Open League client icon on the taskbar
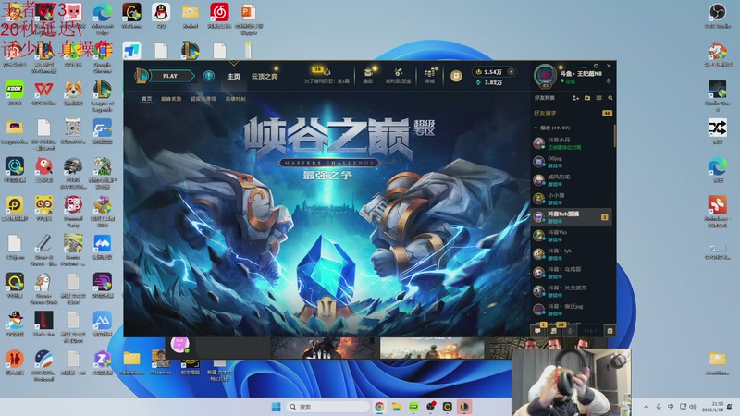Viewport: 740px width, 416px height. tap(464, 407)
